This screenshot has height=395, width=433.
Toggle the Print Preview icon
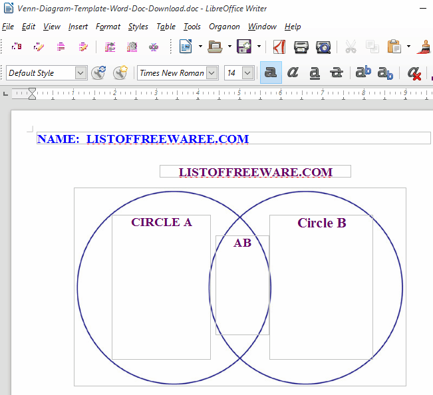323,47
